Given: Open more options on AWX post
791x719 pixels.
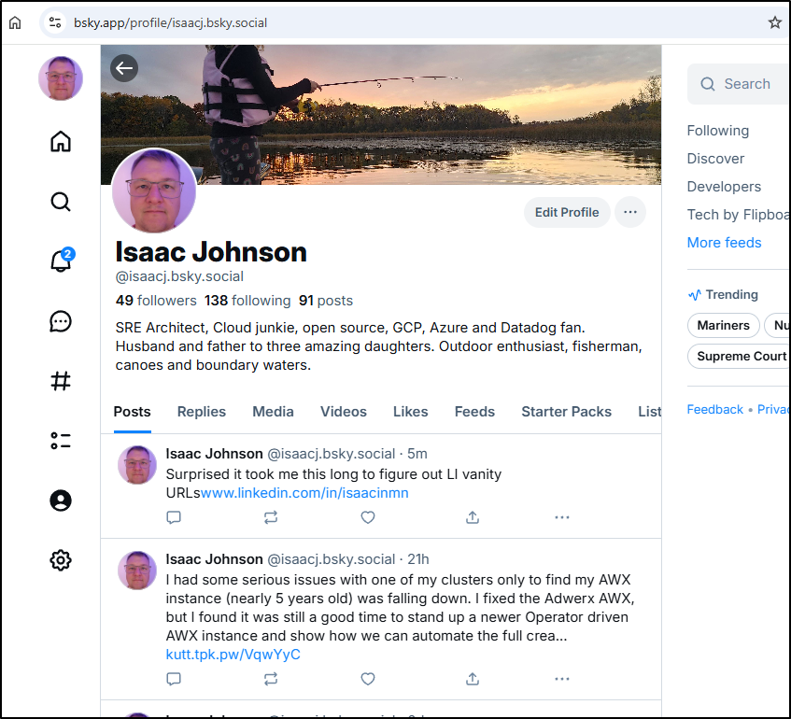Looking at the screenshot, I should point(561,679).
